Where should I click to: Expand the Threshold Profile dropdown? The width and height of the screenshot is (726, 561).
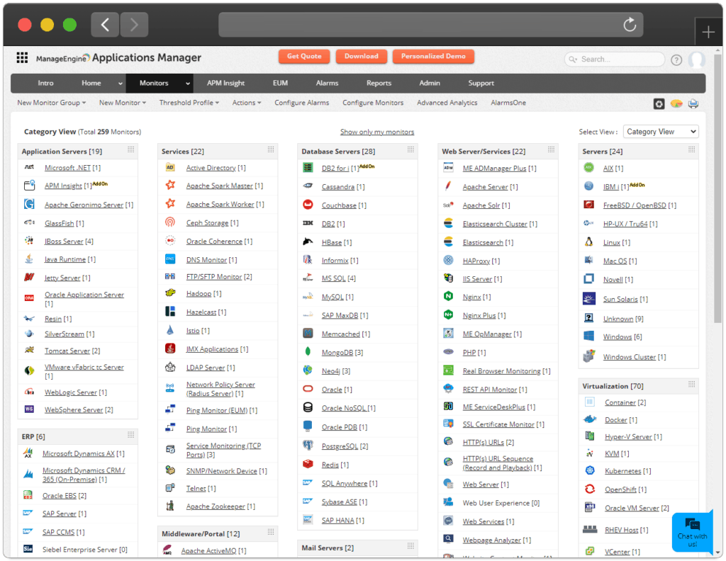click(x=189, y=103)
